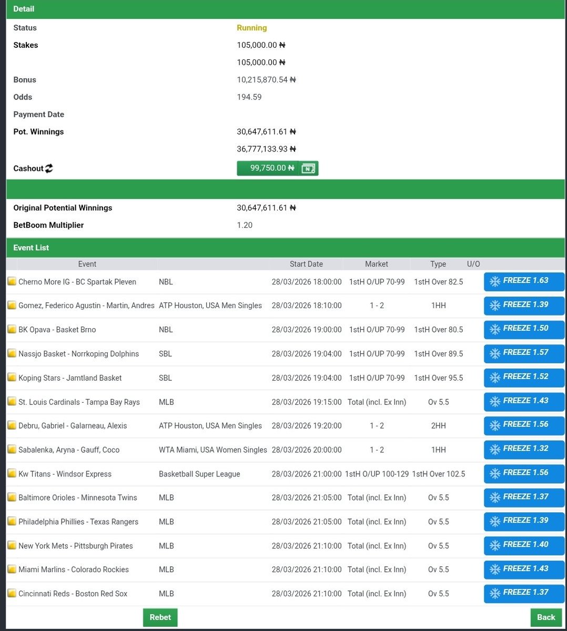Click the 99,750.00 cashout button
This screenshot has width=567, height=631.
[x=277, y=168]
